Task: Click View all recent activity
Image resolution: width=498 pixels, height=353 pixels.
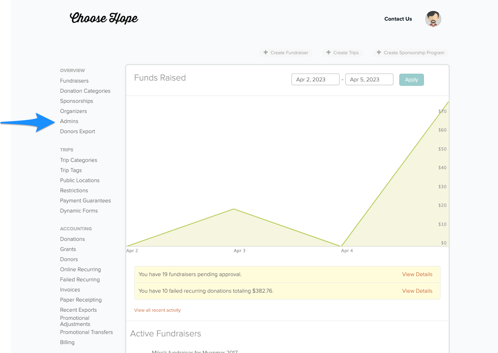Action: tap(157, 310)
